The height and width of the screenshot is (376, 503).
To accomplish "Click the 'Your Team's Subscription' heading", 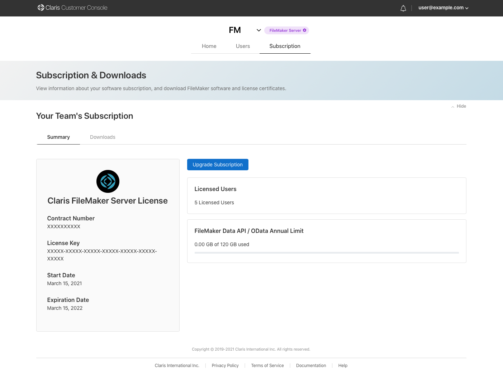I will pos(85,116).
